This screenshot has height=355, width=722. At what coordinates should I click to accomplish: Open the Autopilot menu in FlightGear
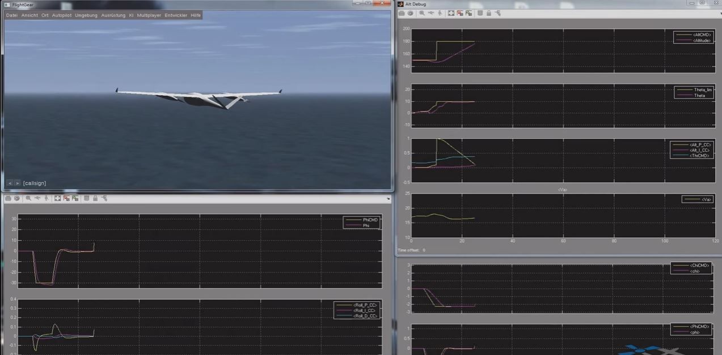pos(62,15)
